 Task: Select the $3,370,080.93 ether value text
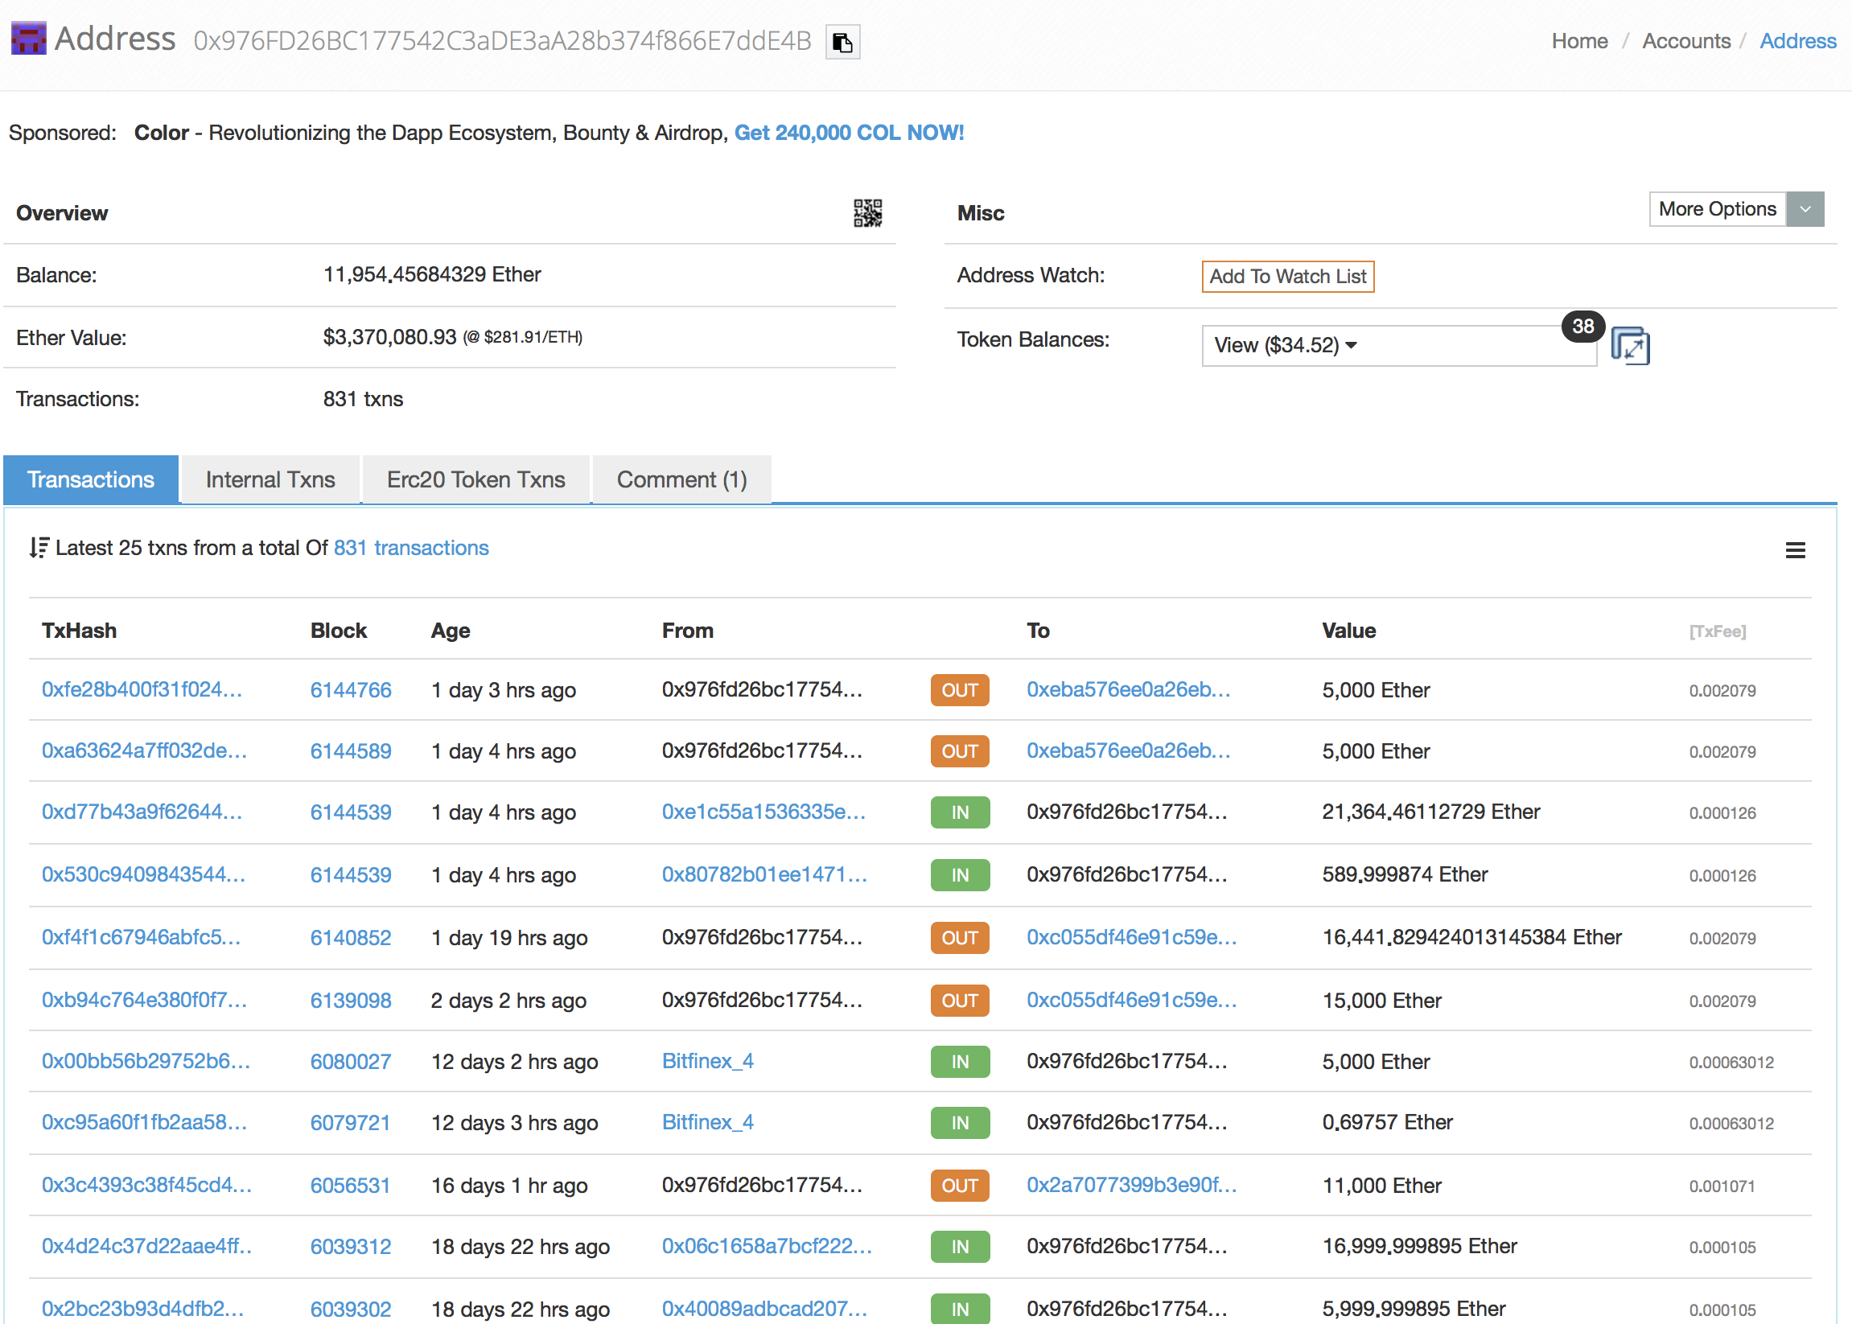coord(390,337)
